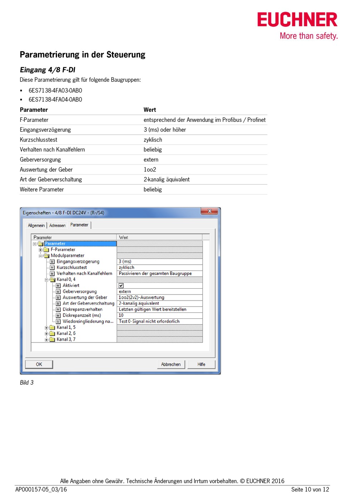The image size is (340, 494).
Task: Expand the Kanal 2, 6 node
Action: pos(47,334)
